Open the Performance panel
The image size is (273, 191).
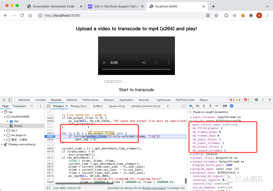click(x=90, y=100)
